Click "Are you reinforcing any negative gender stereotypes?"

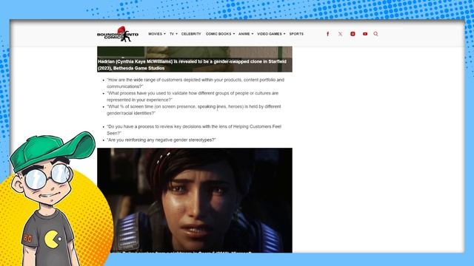161,140
